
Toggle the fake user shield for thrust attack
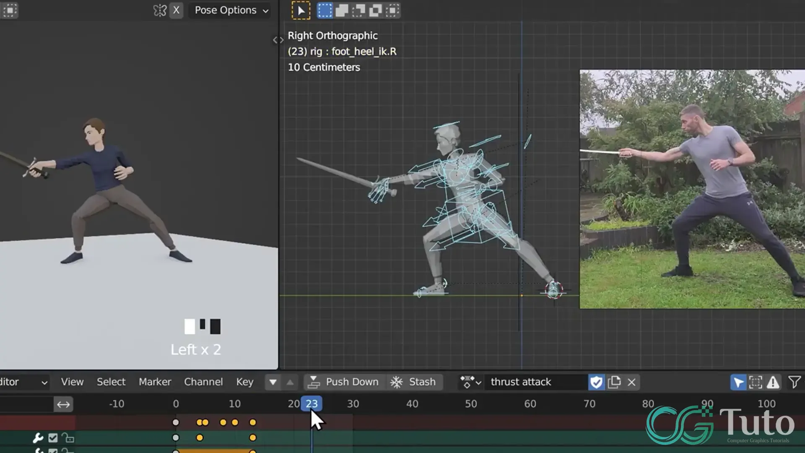pyautogui.click(x=597, y=382)
